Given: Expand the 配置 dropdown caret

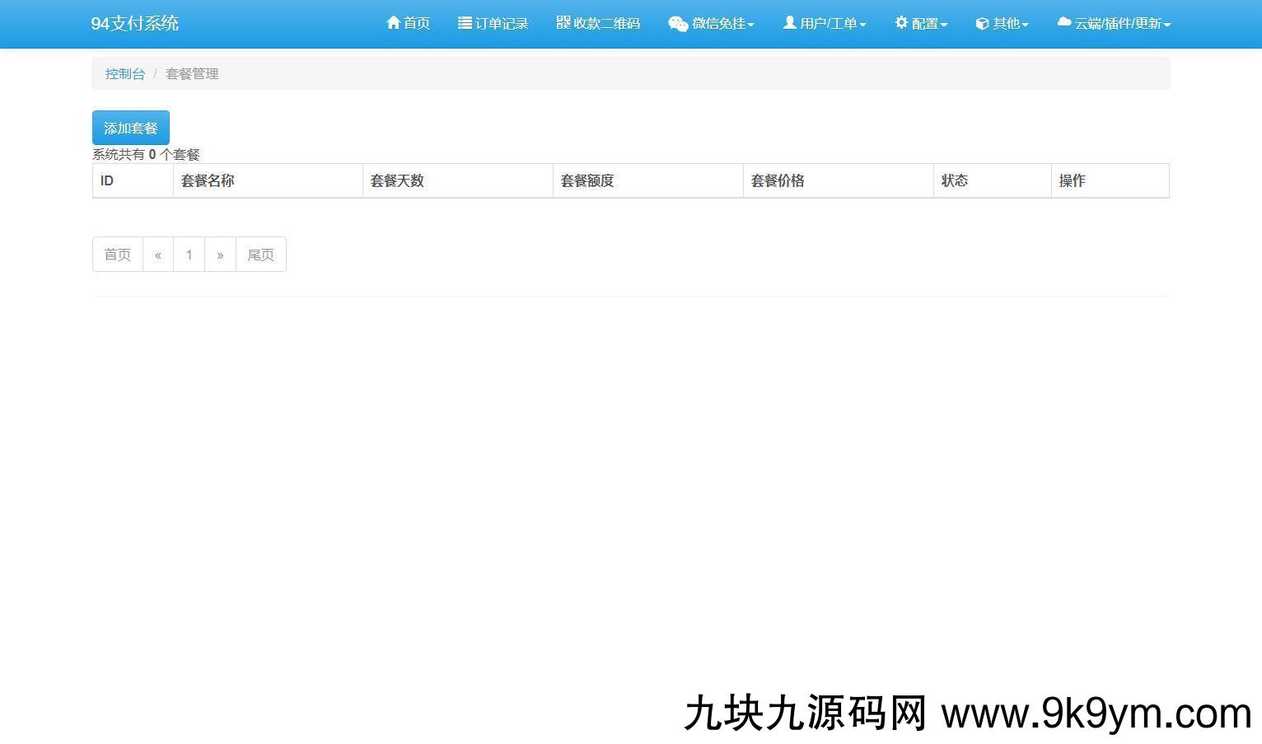Looking at the screenshot, I should 944,25.
